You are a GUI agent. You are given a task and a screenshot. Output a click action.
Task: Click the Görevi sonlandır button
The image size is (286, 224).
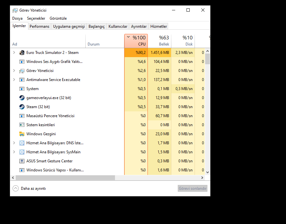tap(193, 188)
